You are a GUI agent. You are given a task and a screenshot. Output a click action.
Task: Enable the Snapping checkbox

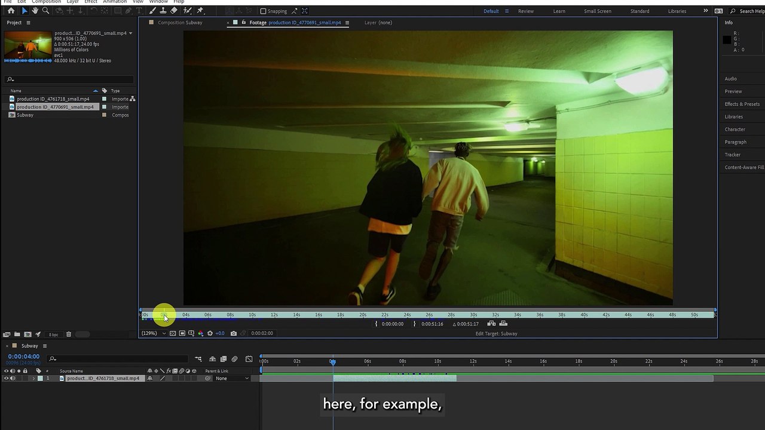click(x=263, y=11)
